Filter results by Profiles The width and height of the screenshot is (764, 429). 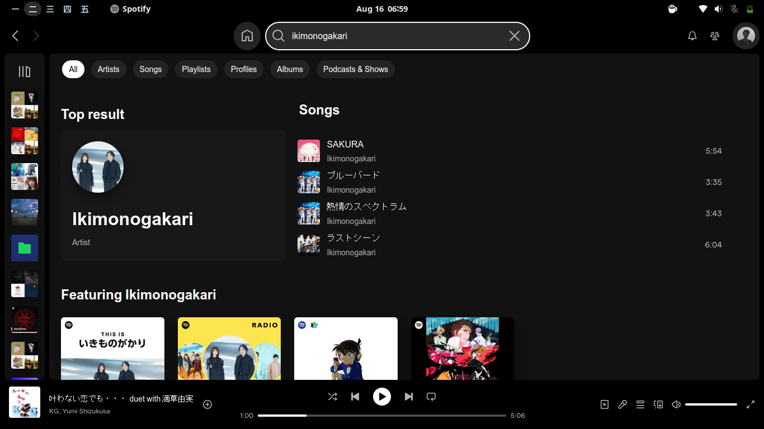pos(244,69)
